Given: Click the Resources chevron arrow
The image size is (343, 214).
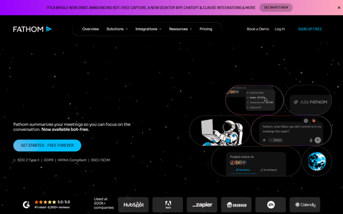Looking at the screenshot, I should pos(191,29).
